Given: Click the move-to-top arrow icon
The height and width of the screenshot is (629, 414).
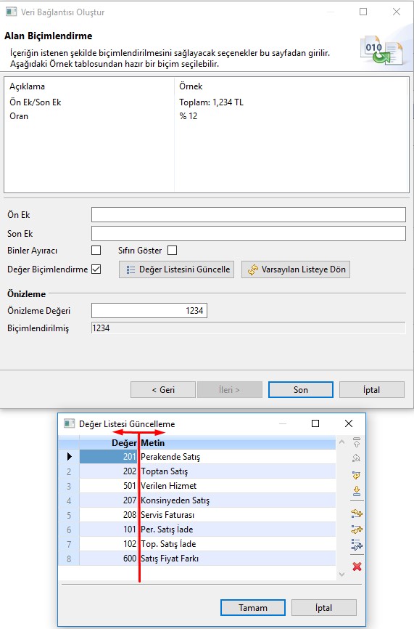Looking at the screenshot, I should click(356, 442).
